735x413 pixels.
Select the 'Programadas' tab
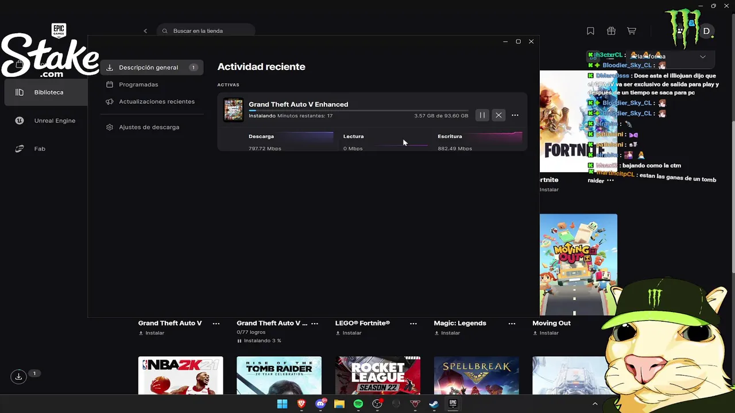[138, 84]
